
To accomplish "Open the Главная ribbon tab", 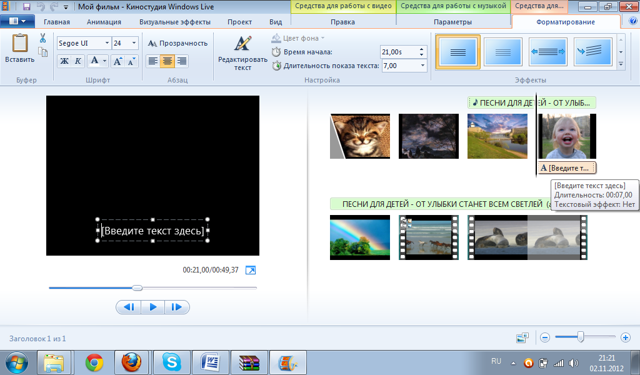I will pos(57,22).
